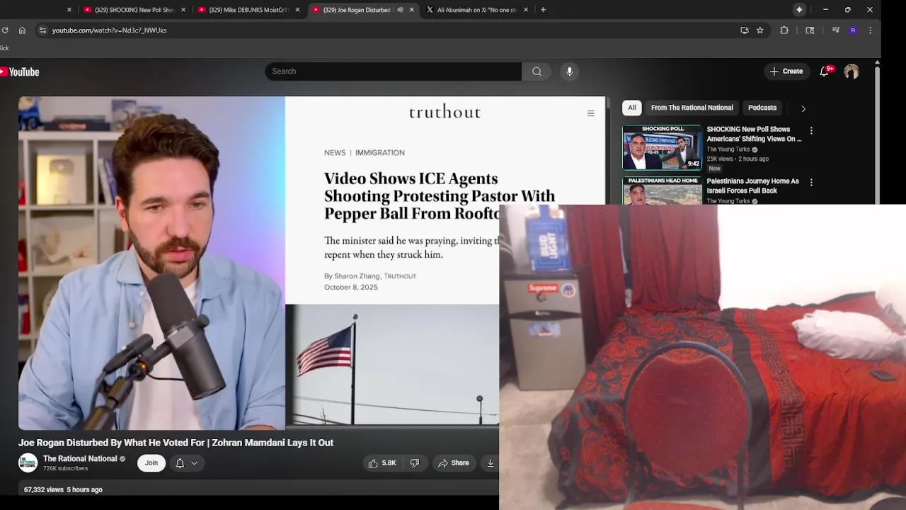Image resolution: width=906 pixels, height=510 pixels.
Task: Open YouTube notifications bell
Action: tap(825, 72)
